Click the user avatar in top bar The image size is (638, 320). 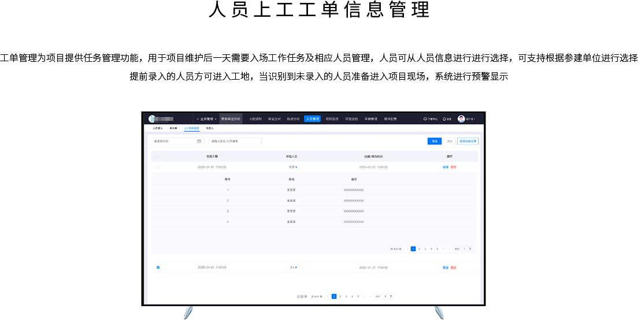461,119
